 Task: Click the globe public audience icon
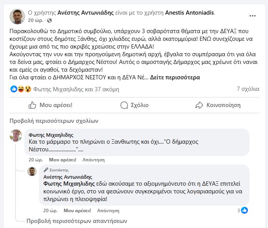point(49,20)
